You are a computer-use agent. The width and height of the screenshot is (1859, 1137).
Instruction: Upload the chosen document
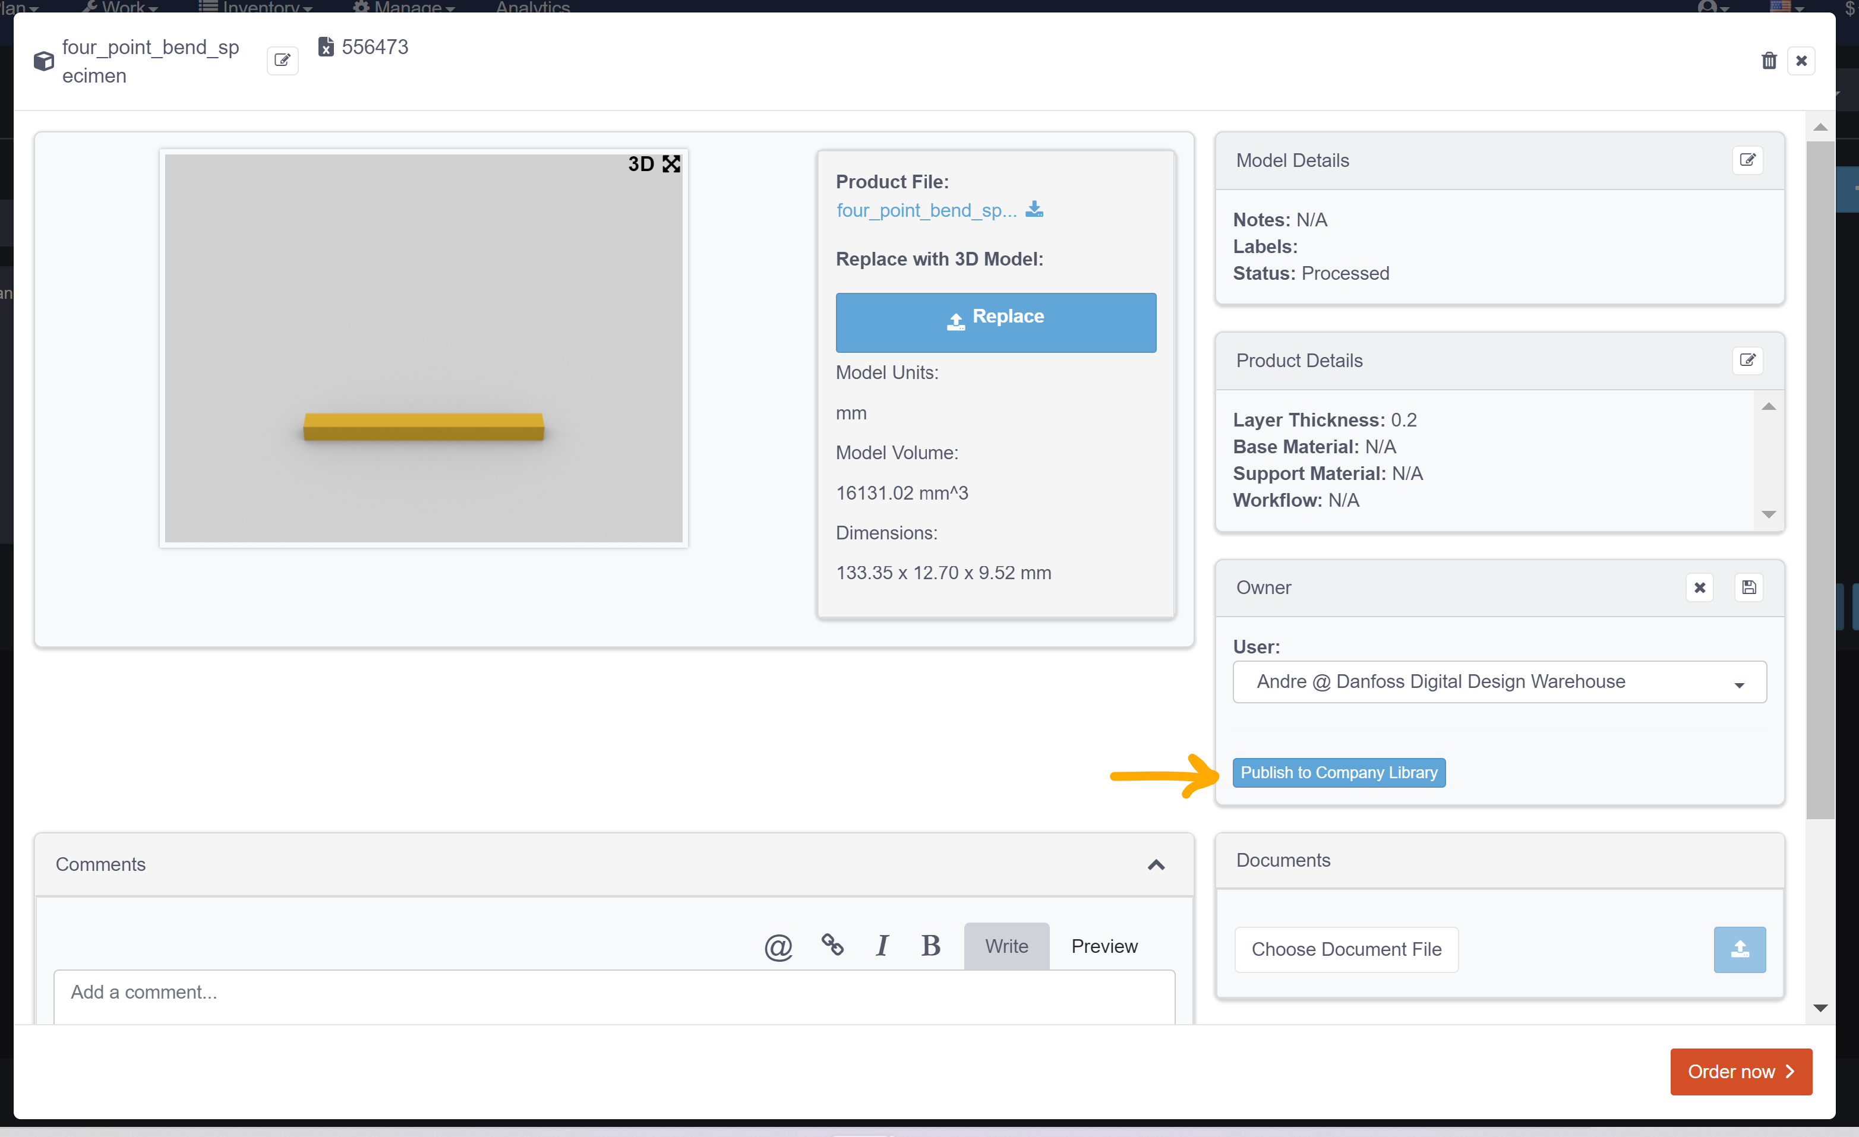point(1739,949)
